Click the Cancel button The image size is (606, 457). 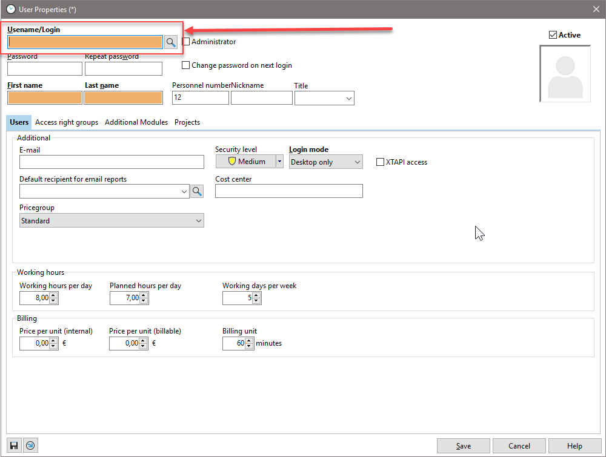coord(519,446)
